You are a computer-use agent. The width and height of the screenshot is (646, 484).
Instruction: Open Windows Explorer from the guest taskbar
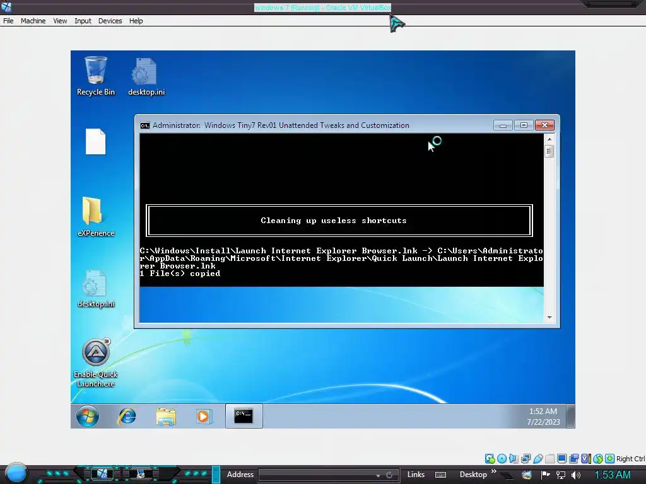(166, 417)
